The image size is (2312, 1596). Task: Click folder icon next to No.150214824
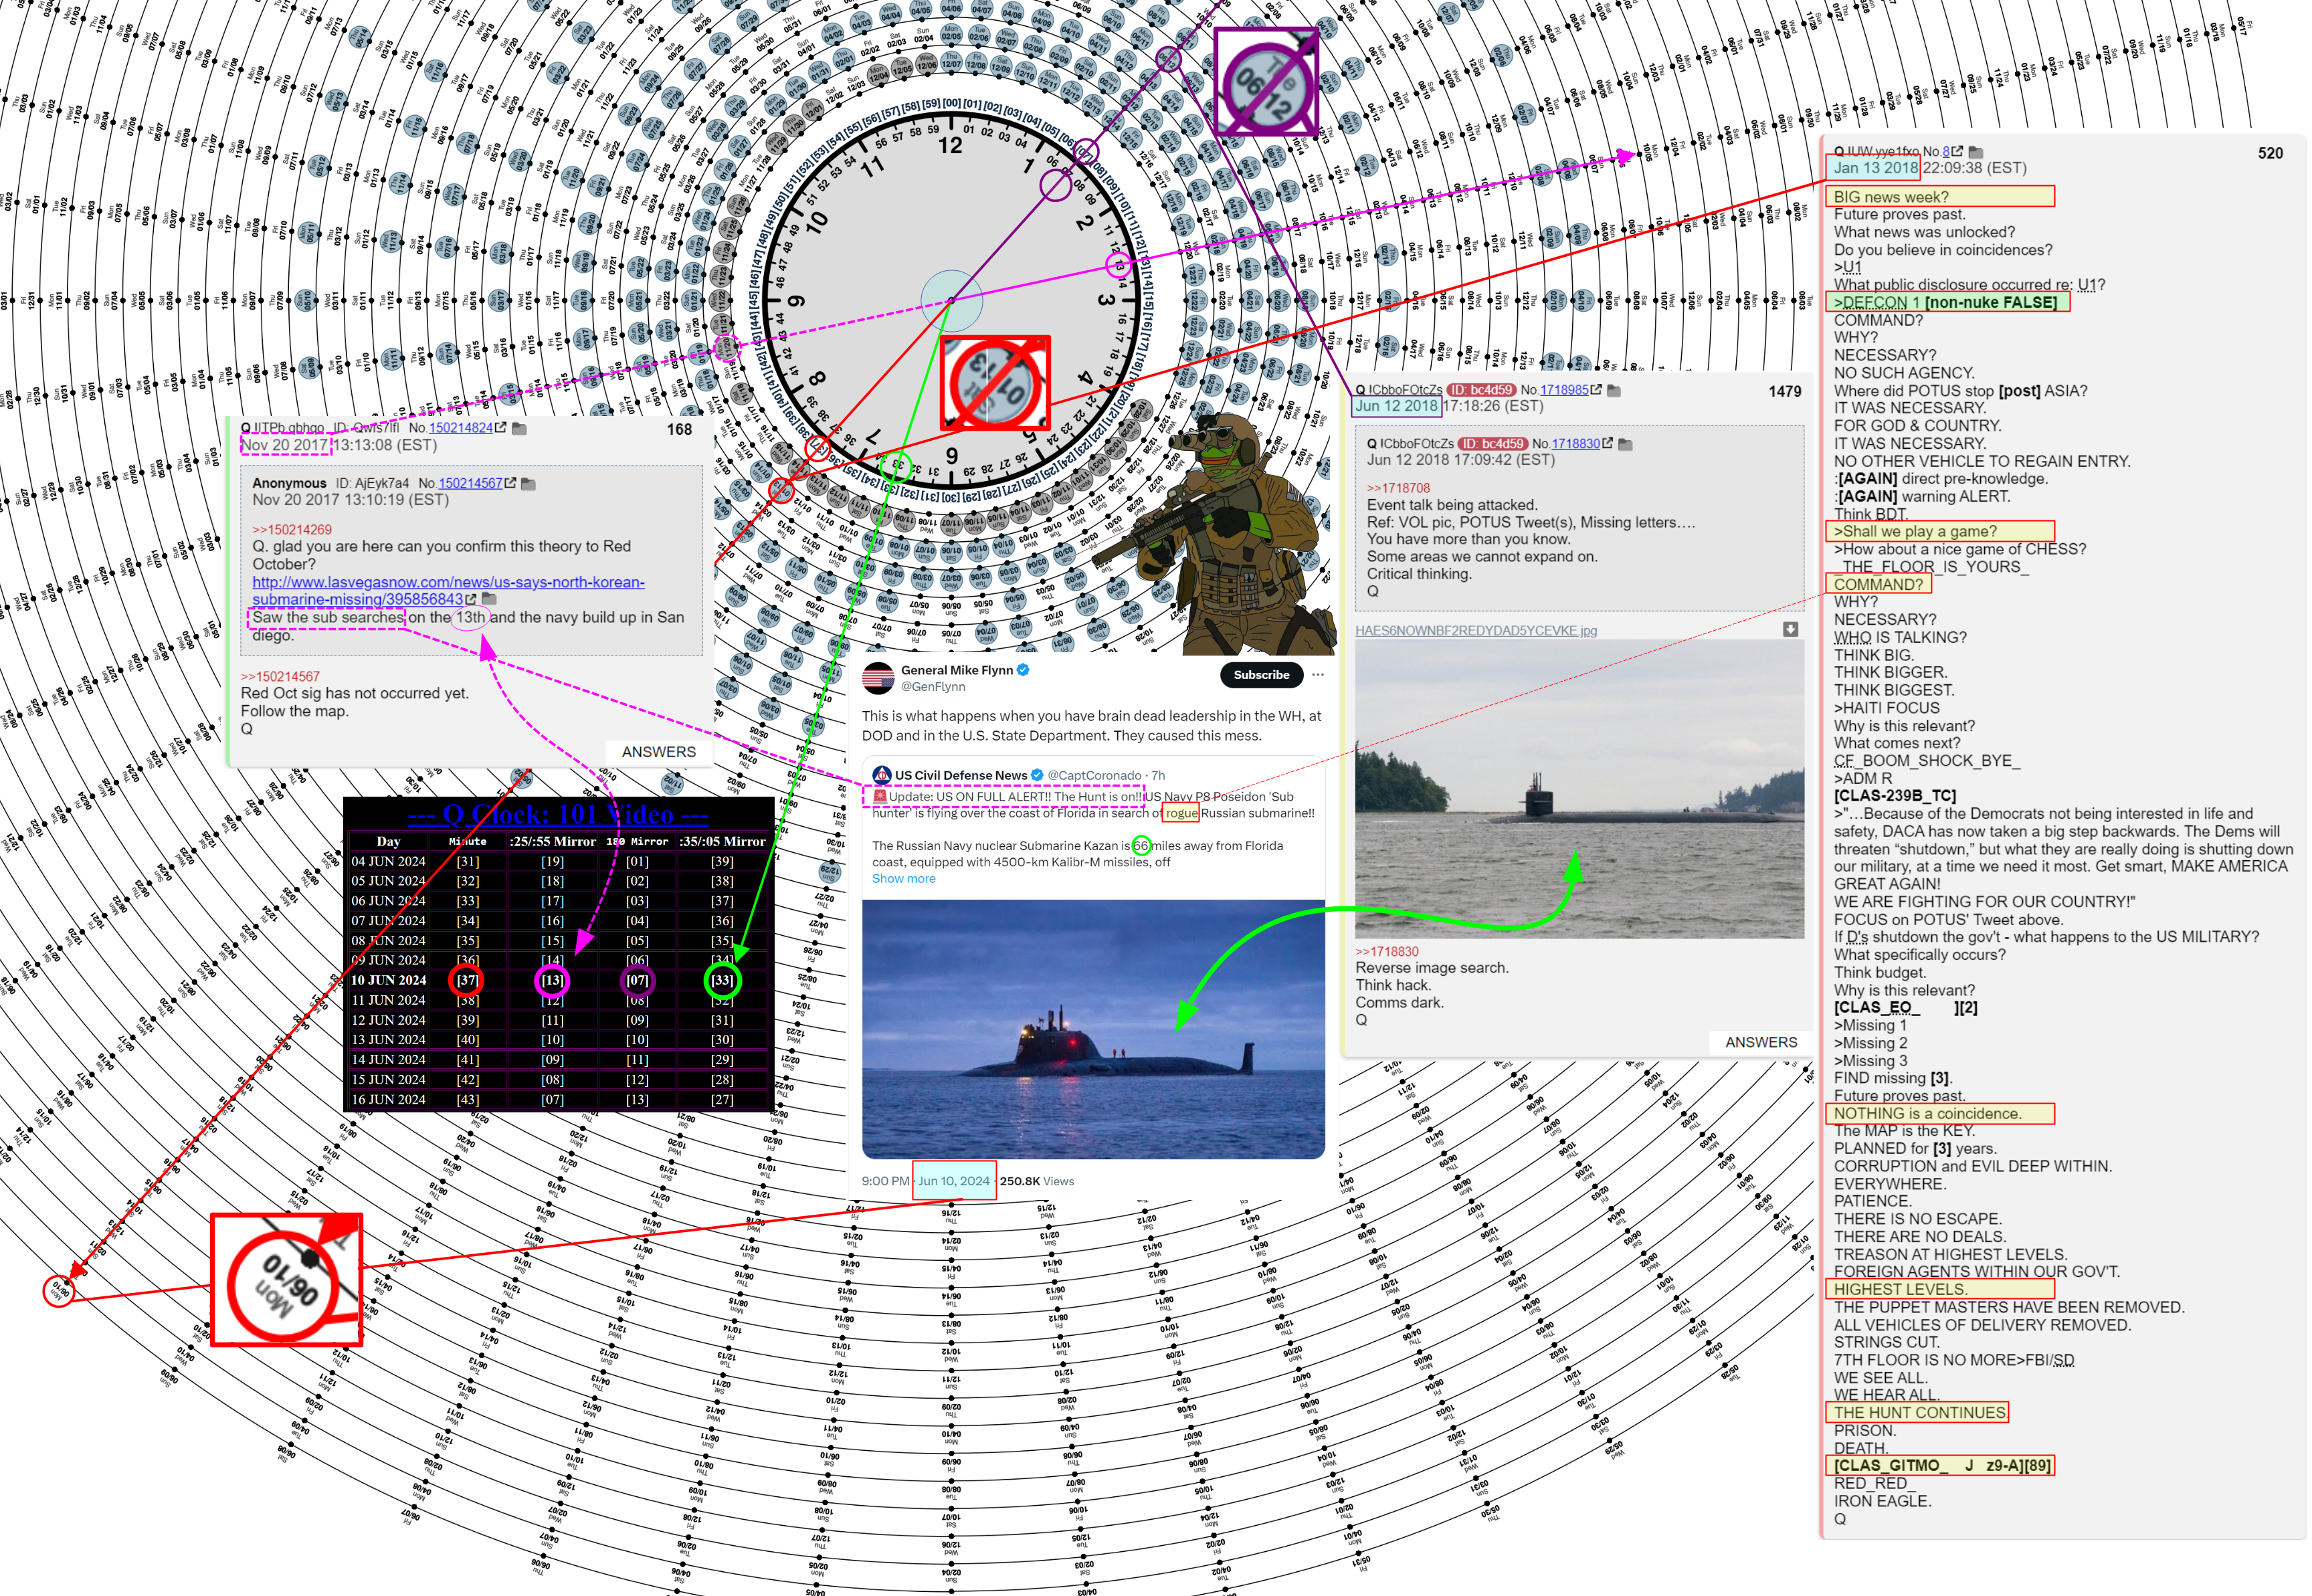[519, 429]
